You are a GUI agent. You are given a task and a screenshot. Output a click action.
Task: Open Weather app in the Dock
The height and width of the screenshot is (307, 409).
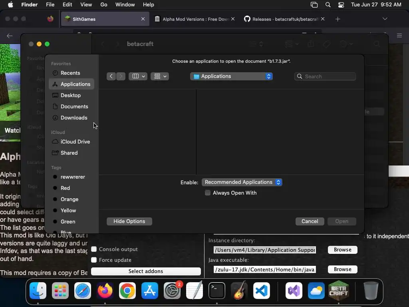pyautogui.click(x=316, y=291)
